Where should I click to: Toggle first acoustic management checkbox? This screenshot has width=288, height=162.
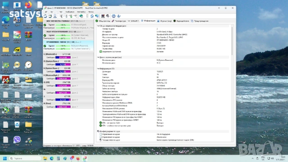point(101,134)
